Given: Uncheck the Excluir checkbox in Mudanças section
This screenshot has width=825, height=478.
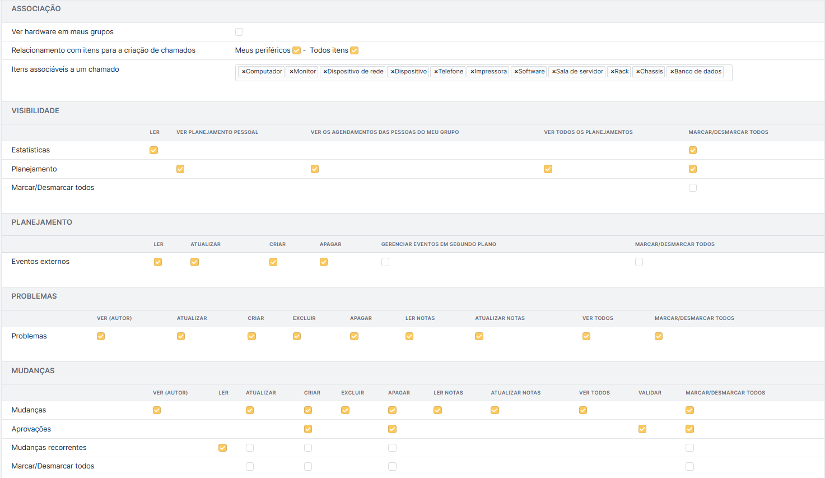Looking at the screenshot, I should [x=345, y=410].
